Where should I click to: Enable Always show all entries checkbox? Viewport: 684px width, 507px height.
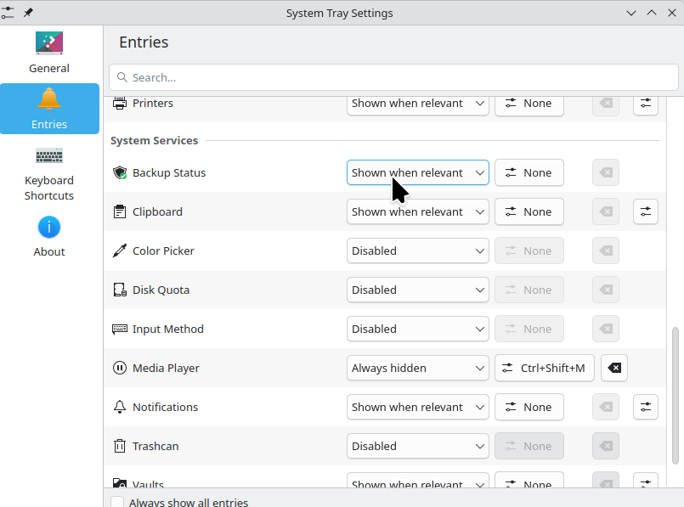point(118,502)
